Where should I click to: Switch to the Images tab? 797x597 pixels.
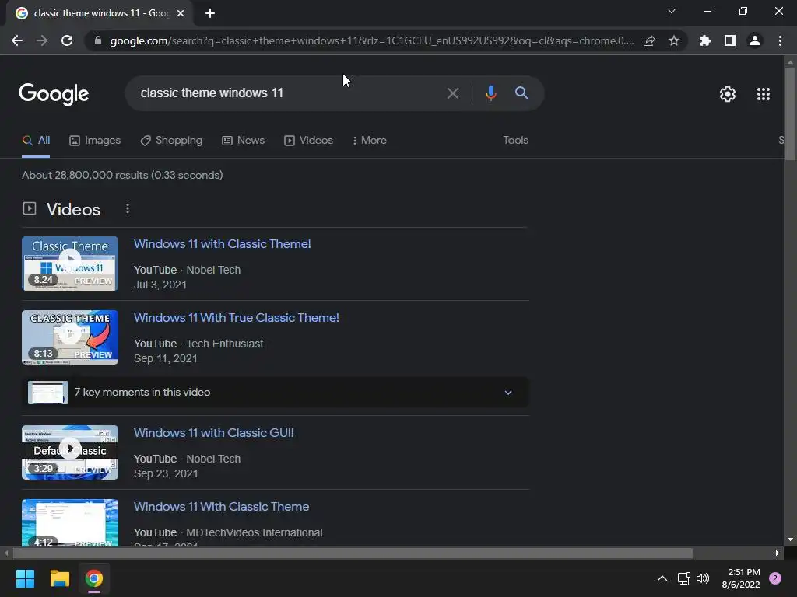(x=95, y=141)
